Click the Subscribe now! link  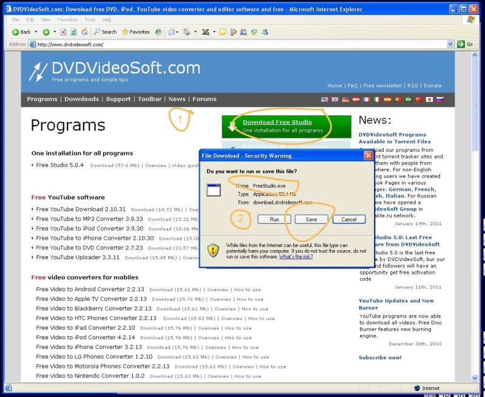380,358
